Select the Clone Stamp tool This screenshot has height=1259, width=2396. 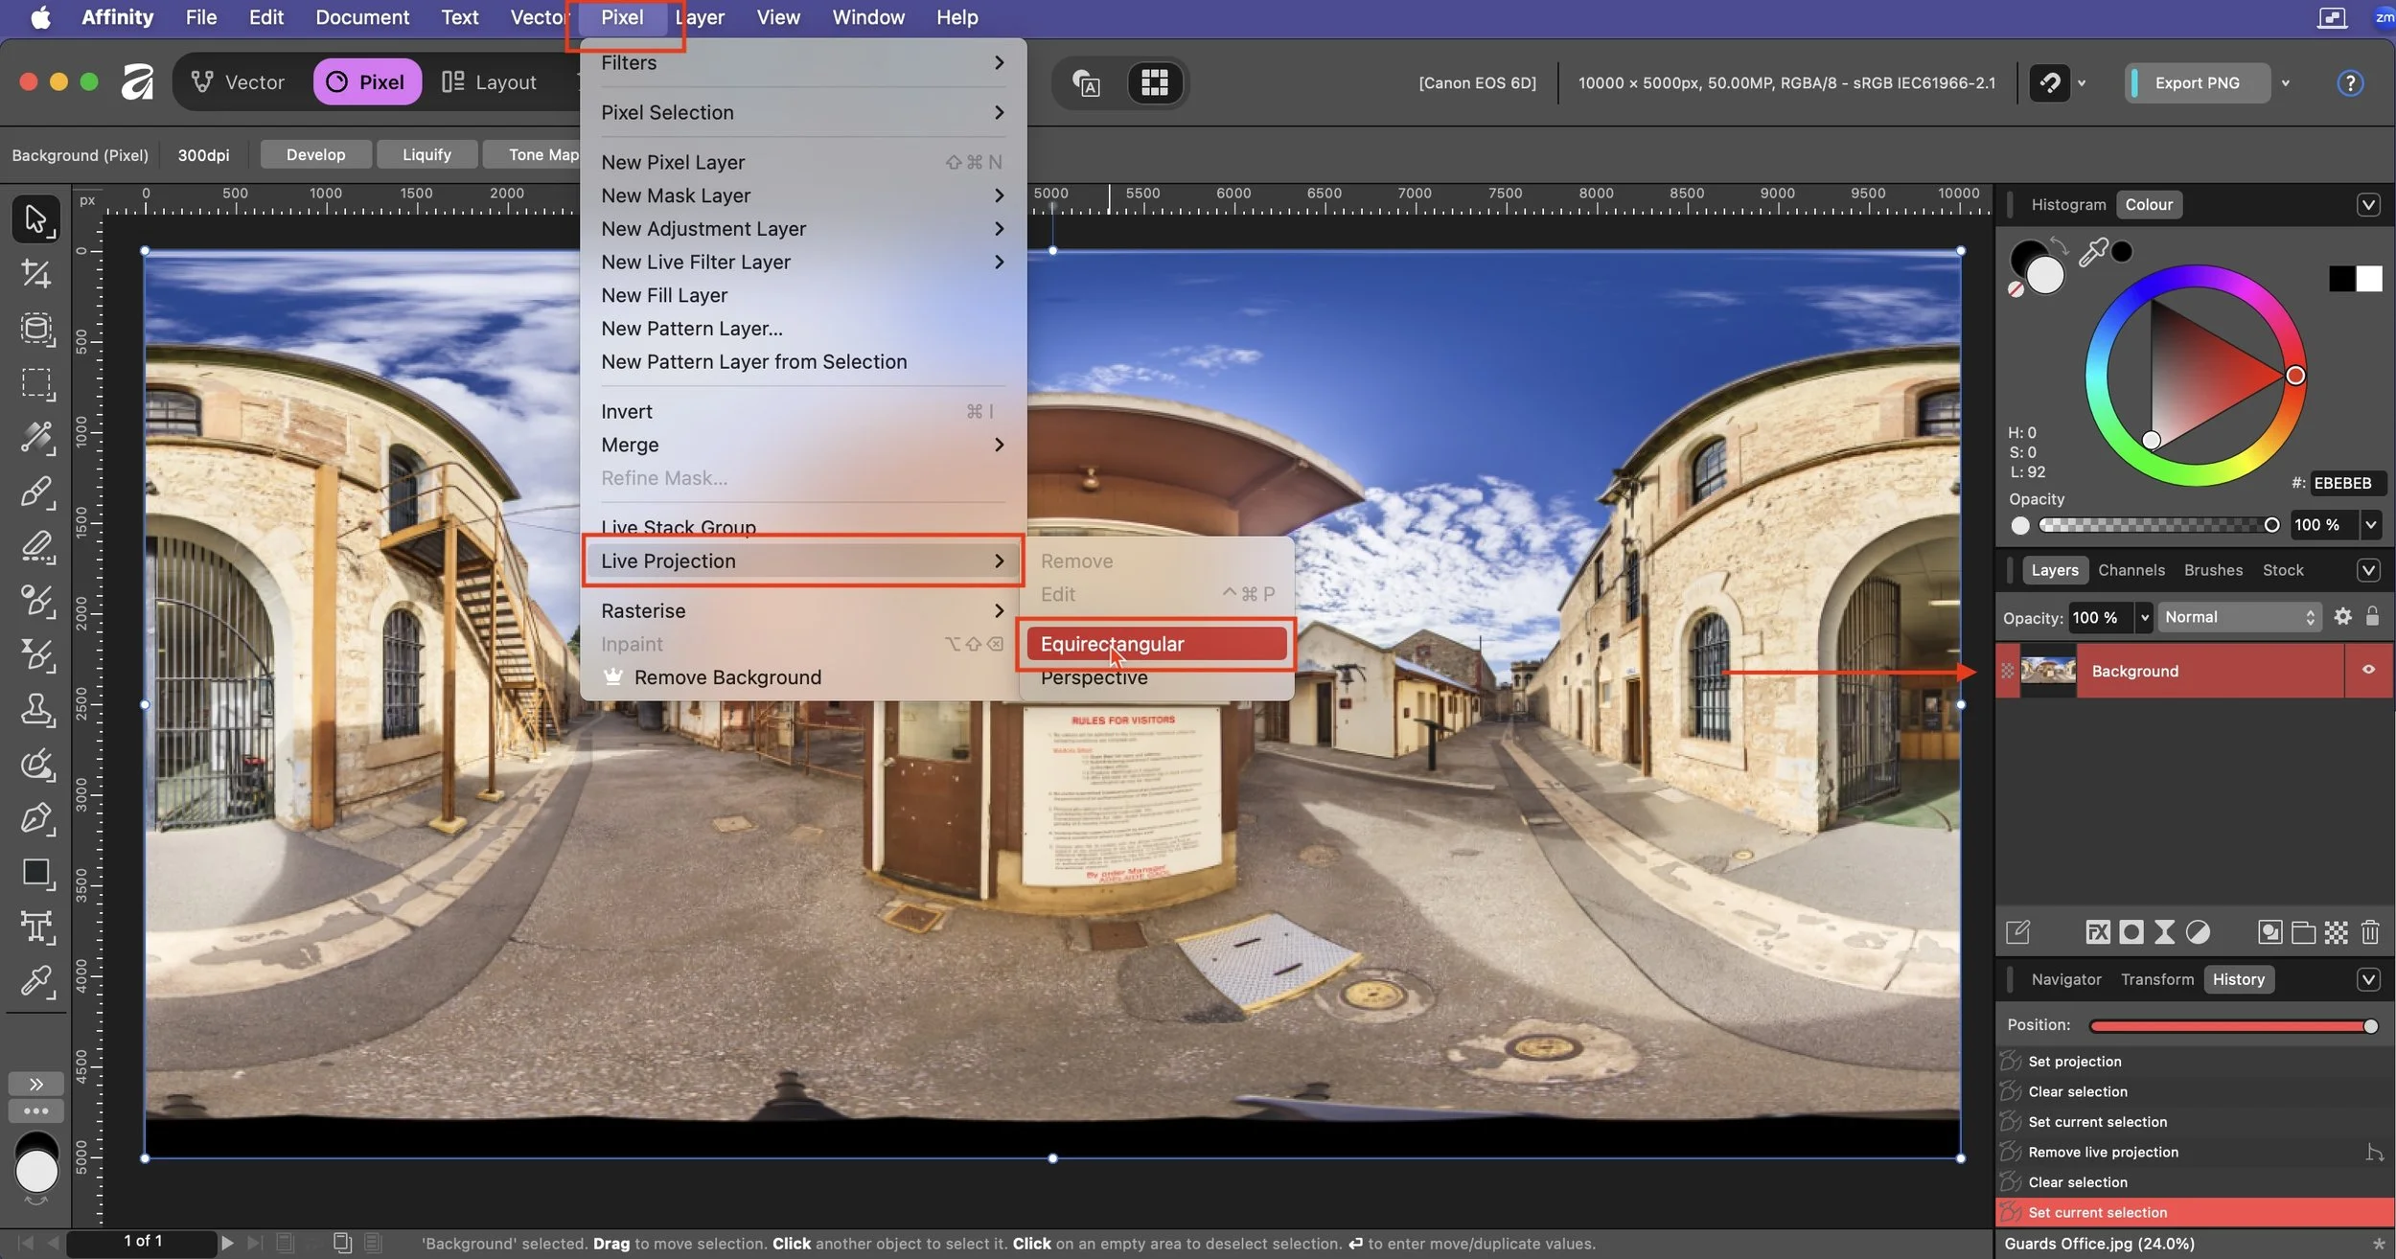click(x=36, y=710)
